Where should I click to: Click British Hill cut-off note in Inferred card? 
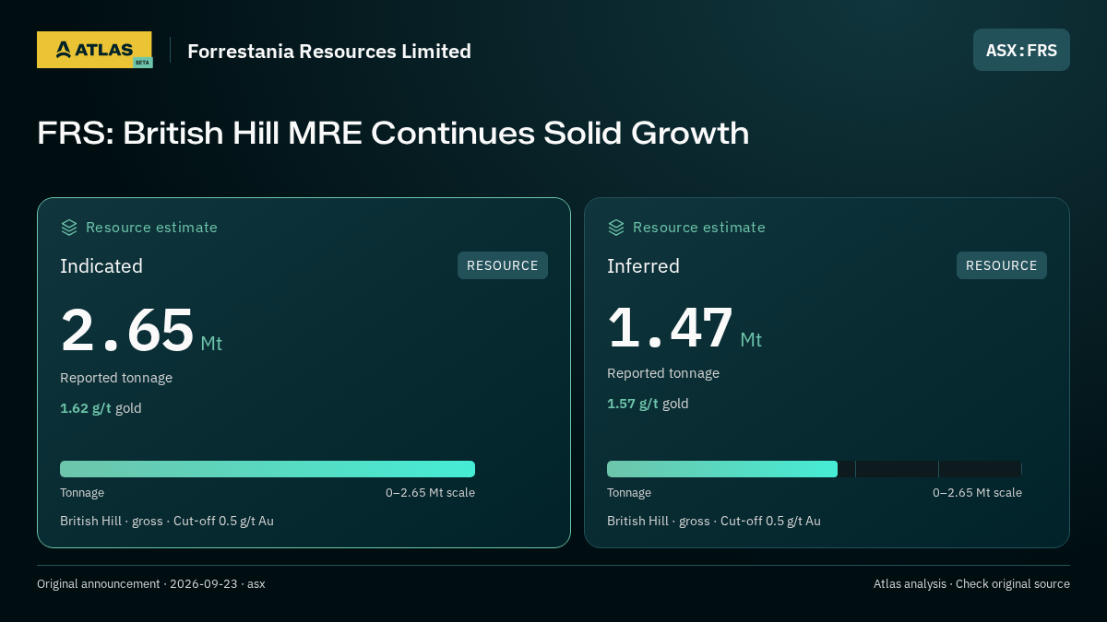[714, 522]
